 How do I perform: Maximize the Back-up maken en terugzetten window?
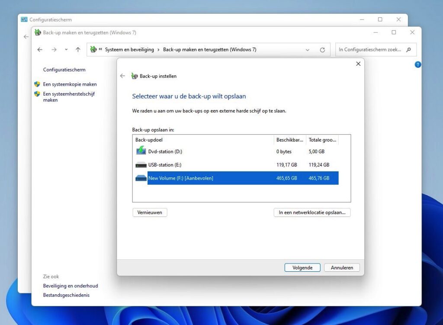(394, 32)
